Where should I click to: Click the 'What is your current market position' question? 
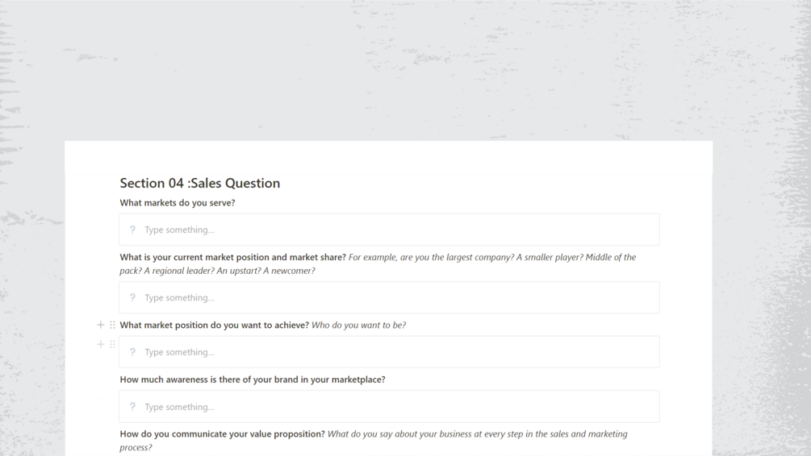coord(232,257)
